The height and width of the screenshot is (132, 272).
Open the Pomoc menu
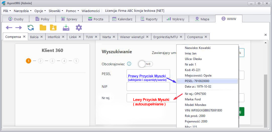pos(73,11)
